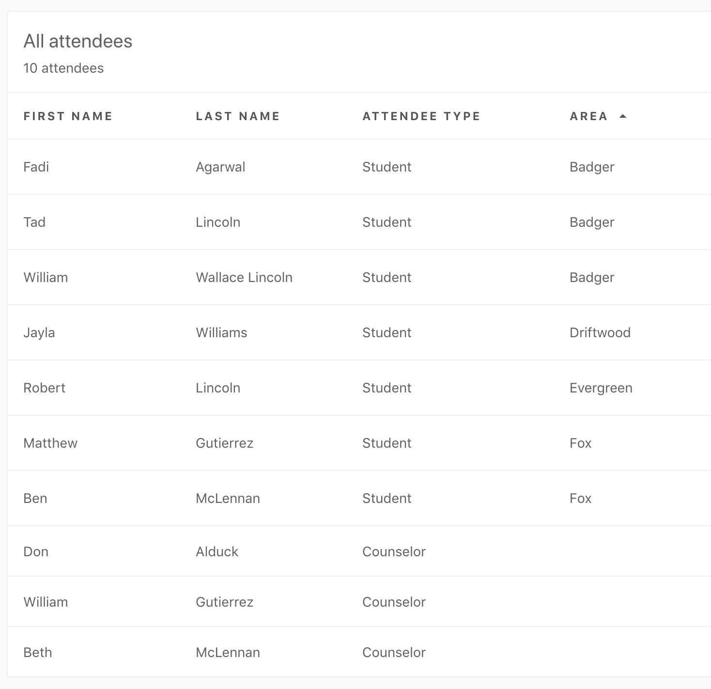
Task: Click the Area column header label
Action: [588, 116]
